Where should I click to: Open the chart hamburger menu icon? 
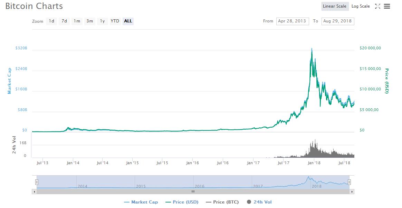pos(387,7)
